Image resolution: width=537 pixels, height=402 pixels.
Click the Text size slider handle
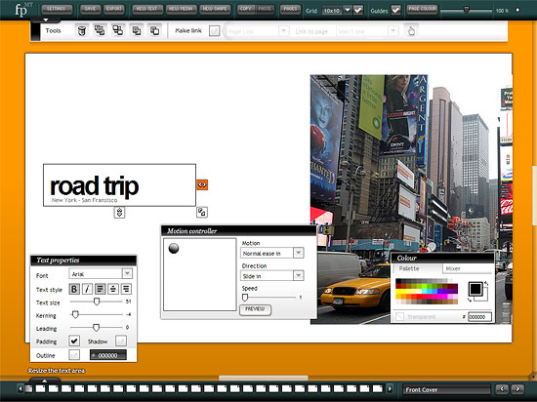(x=97, y=301)
